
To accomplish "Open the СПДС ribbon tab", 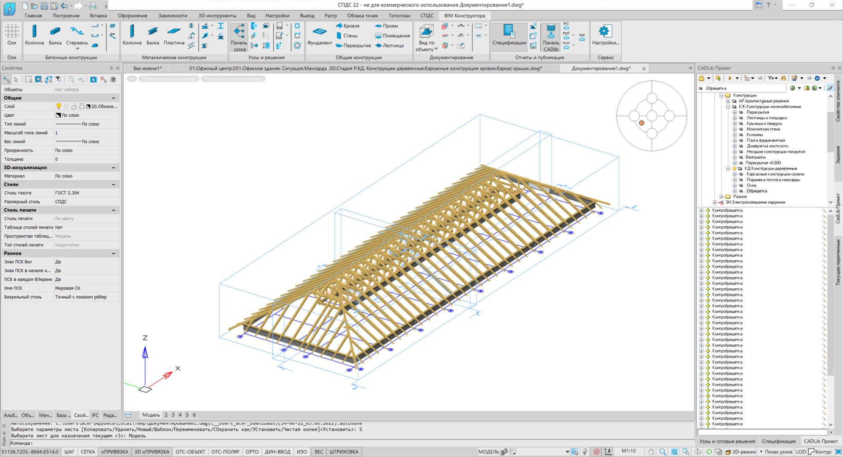I will tap(427, 16).
